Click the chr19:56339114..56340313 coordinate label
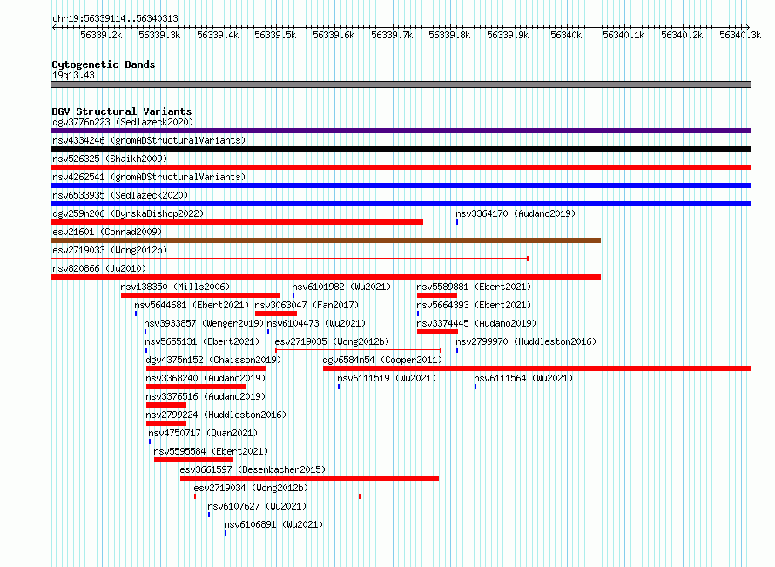The height and width of the screenshot is (567, 775). 115,18
